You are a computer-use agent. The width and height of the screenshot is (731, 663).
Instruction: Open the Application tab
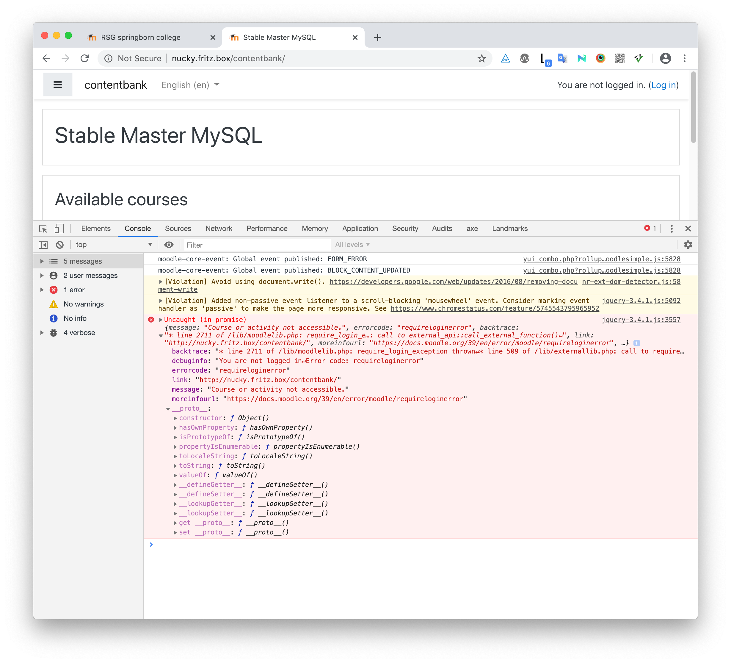pos(360,229)
